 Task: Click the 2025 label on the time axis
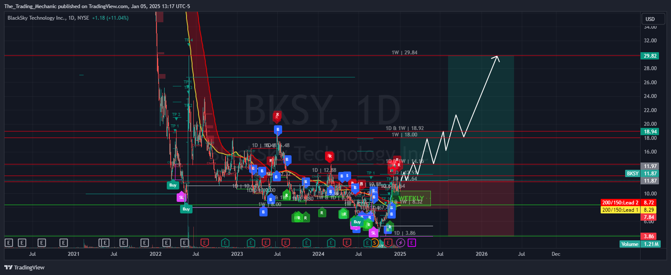(x=400, y=254)
